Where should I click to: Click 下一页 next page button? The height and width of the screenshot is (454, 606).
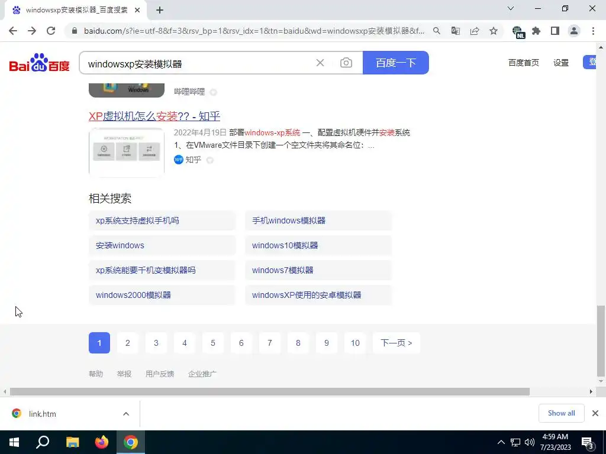pos(396,343)
